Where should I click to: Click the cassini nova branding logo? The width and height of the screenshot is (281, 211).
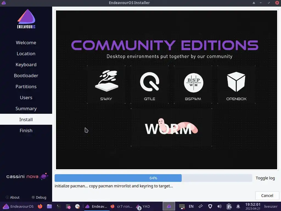coord(27,176)
